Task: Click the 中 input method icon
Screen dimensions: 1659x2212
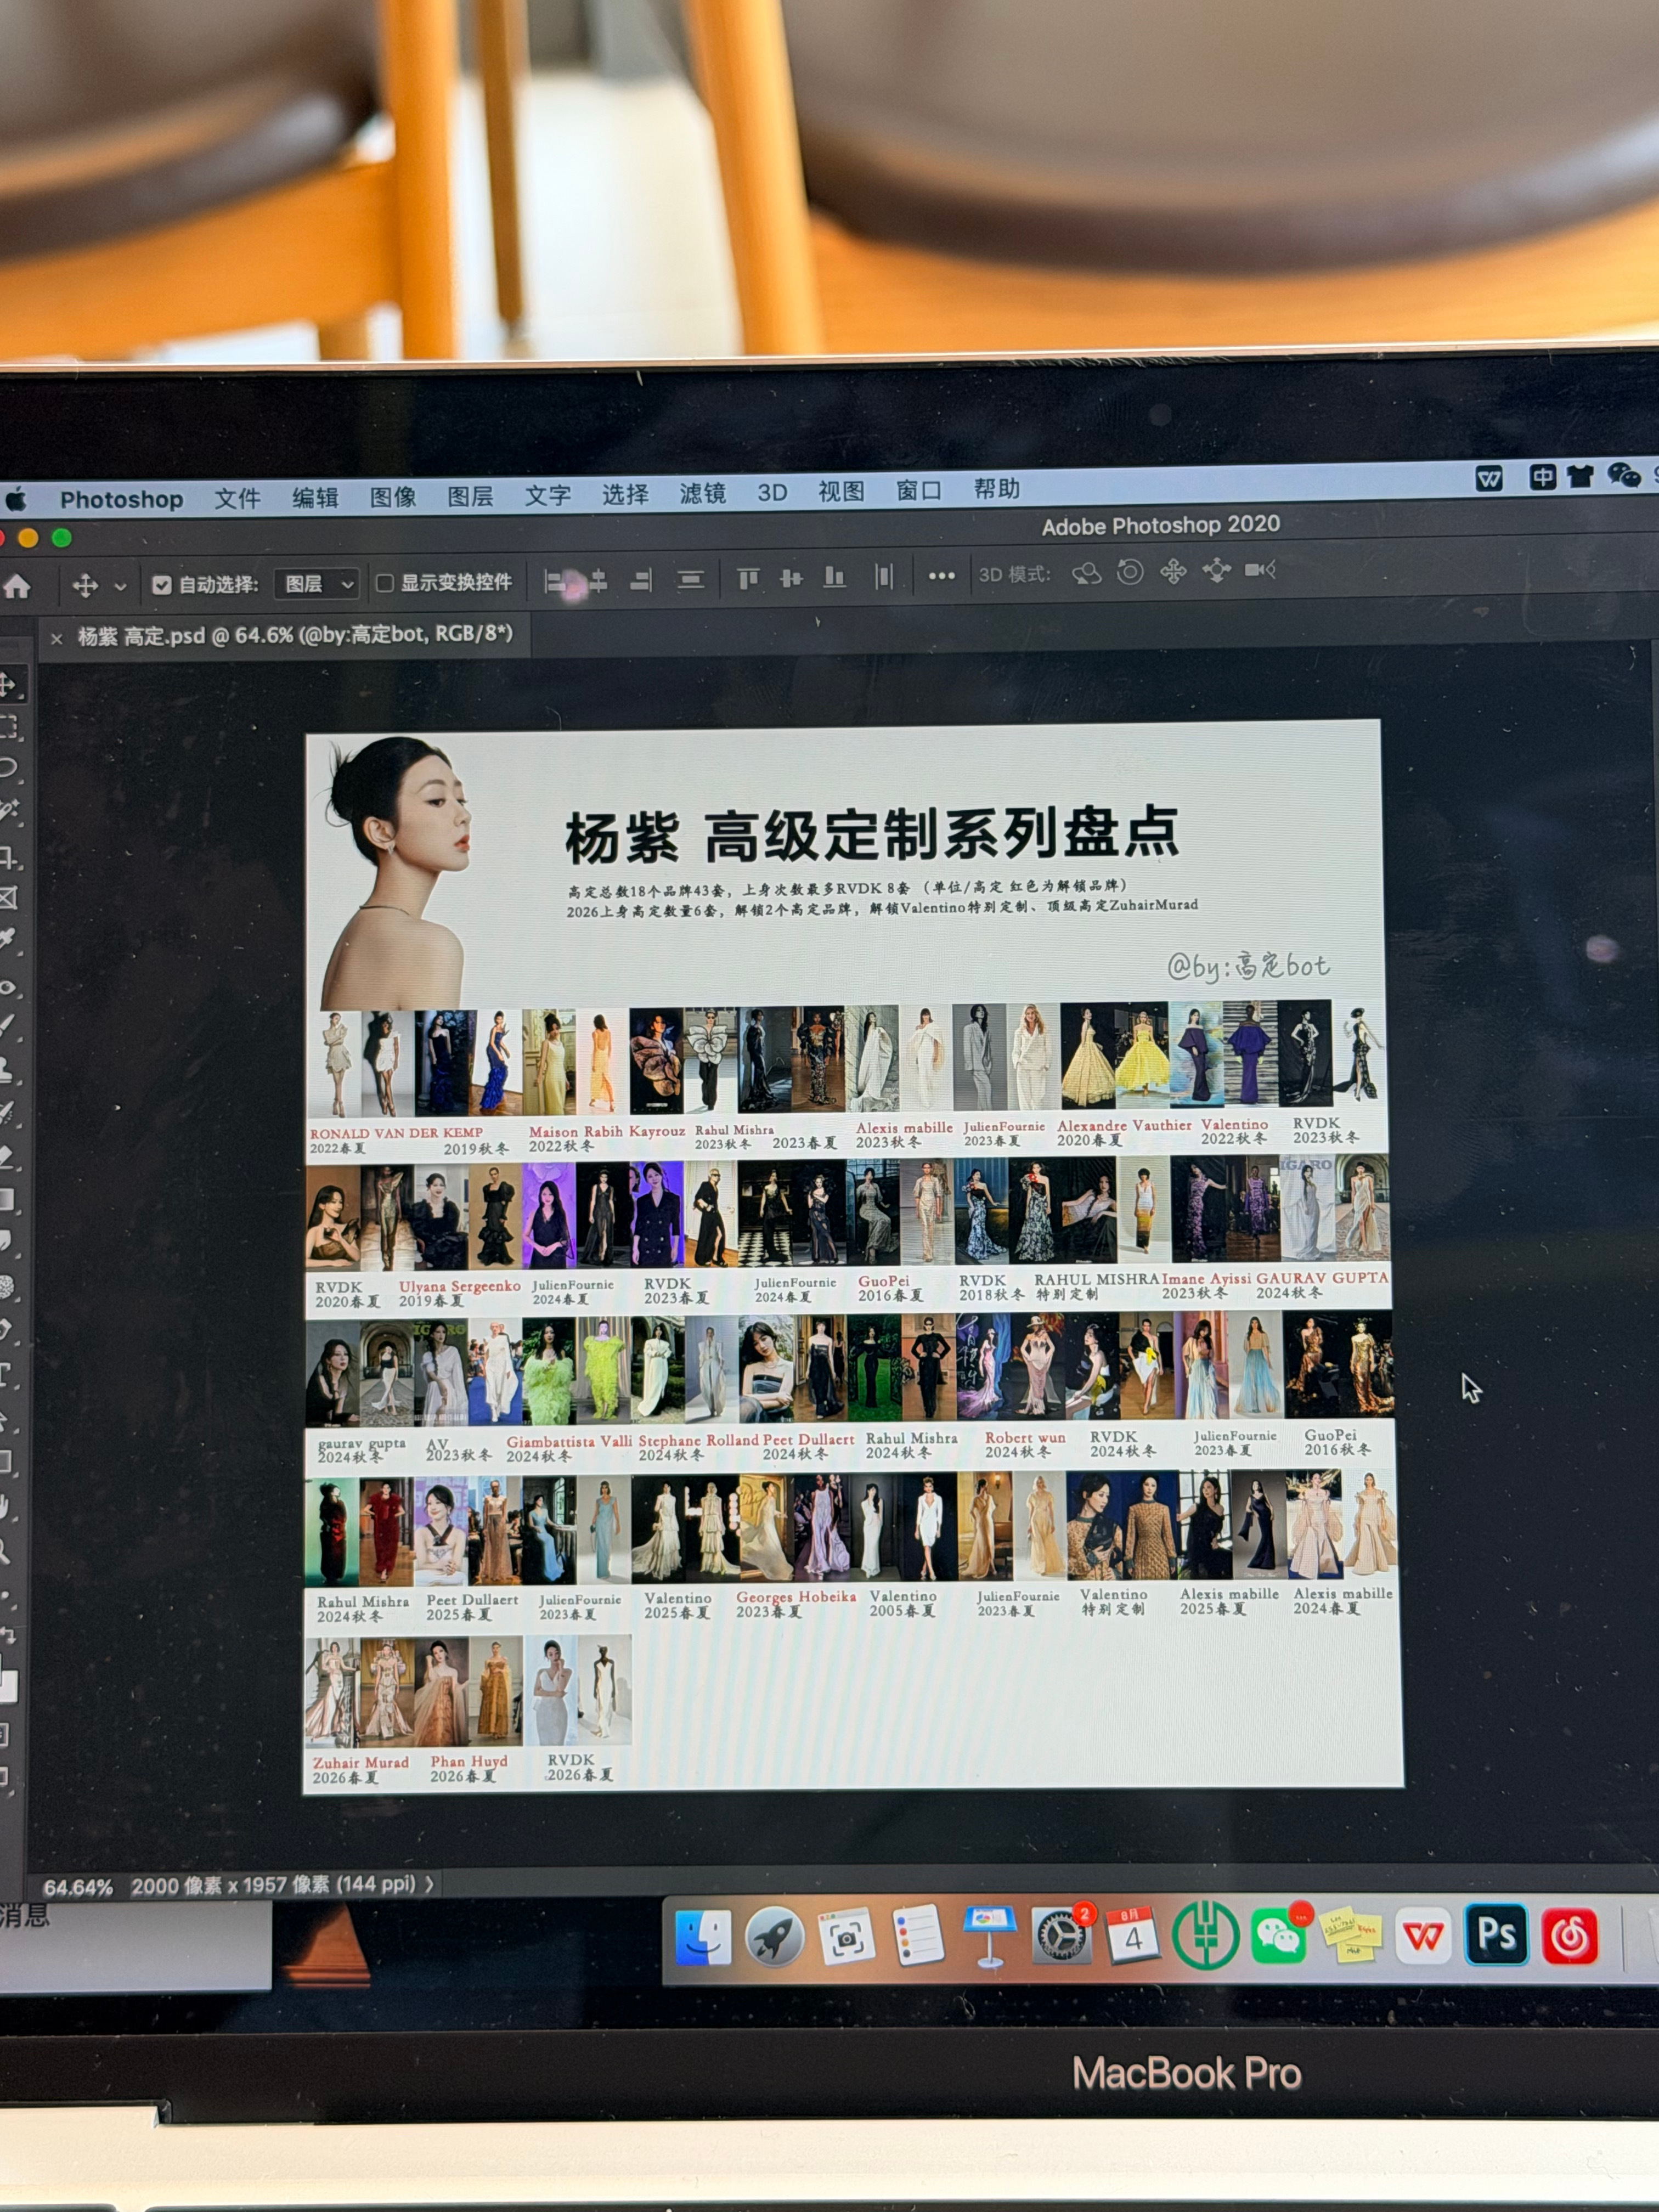Action: 1542,477
